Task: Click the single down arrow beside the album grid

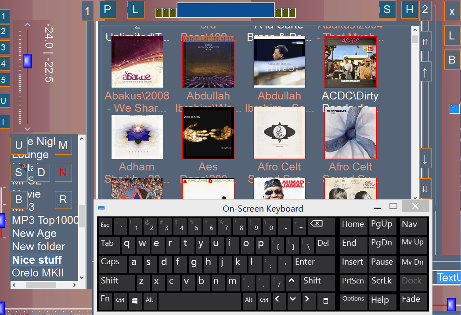Action: click(x=425, y=158)
